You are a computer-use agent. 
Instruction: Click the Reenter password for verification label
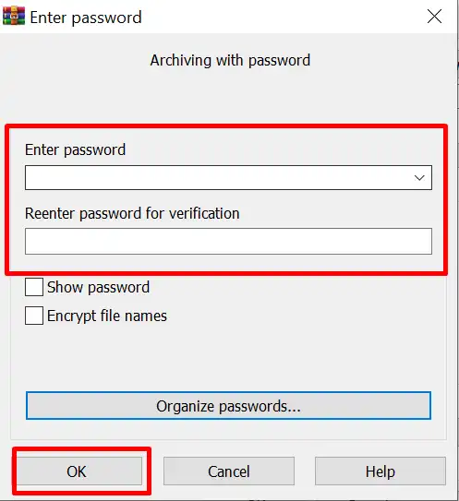tap(132, 213)
